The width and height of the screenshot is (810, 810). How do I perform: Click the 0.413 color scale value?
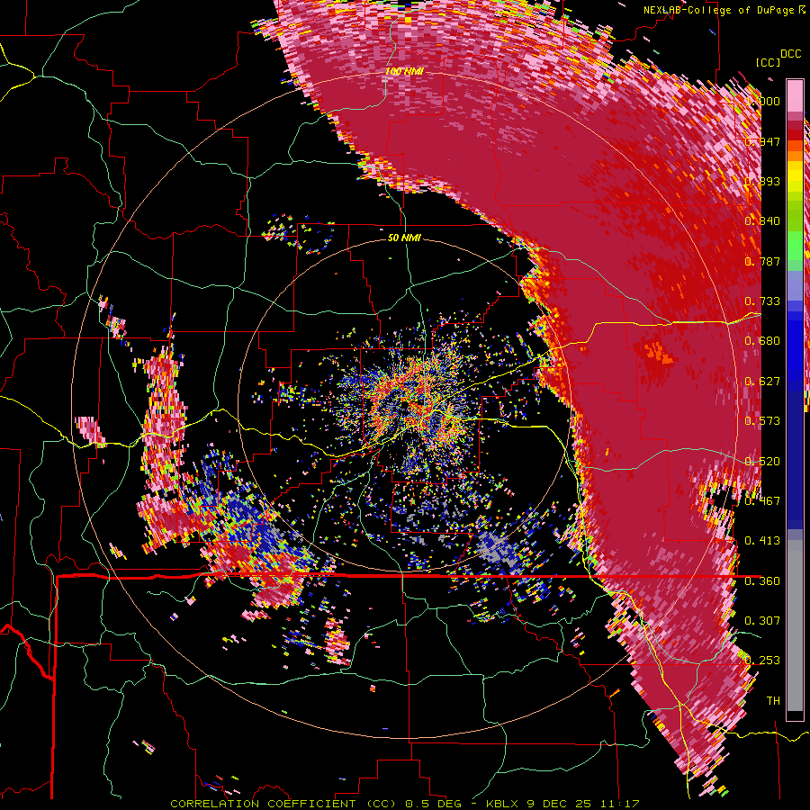[x=762, y=541]
